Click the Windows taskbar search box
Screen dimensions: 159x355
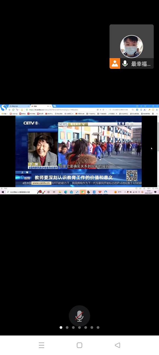coord(20,192)
